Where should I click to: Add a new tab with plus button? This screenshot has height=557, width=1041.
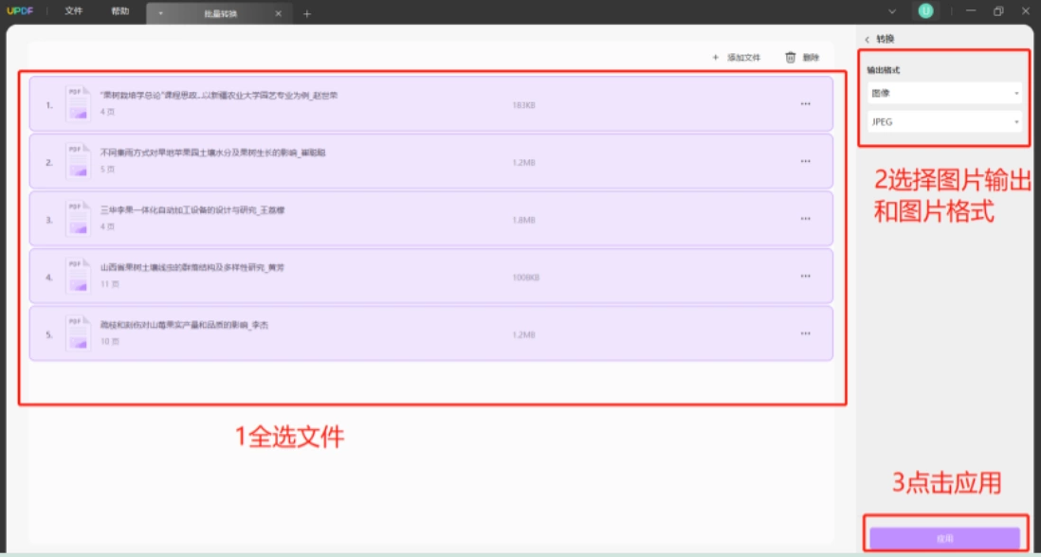click(307, 14)
